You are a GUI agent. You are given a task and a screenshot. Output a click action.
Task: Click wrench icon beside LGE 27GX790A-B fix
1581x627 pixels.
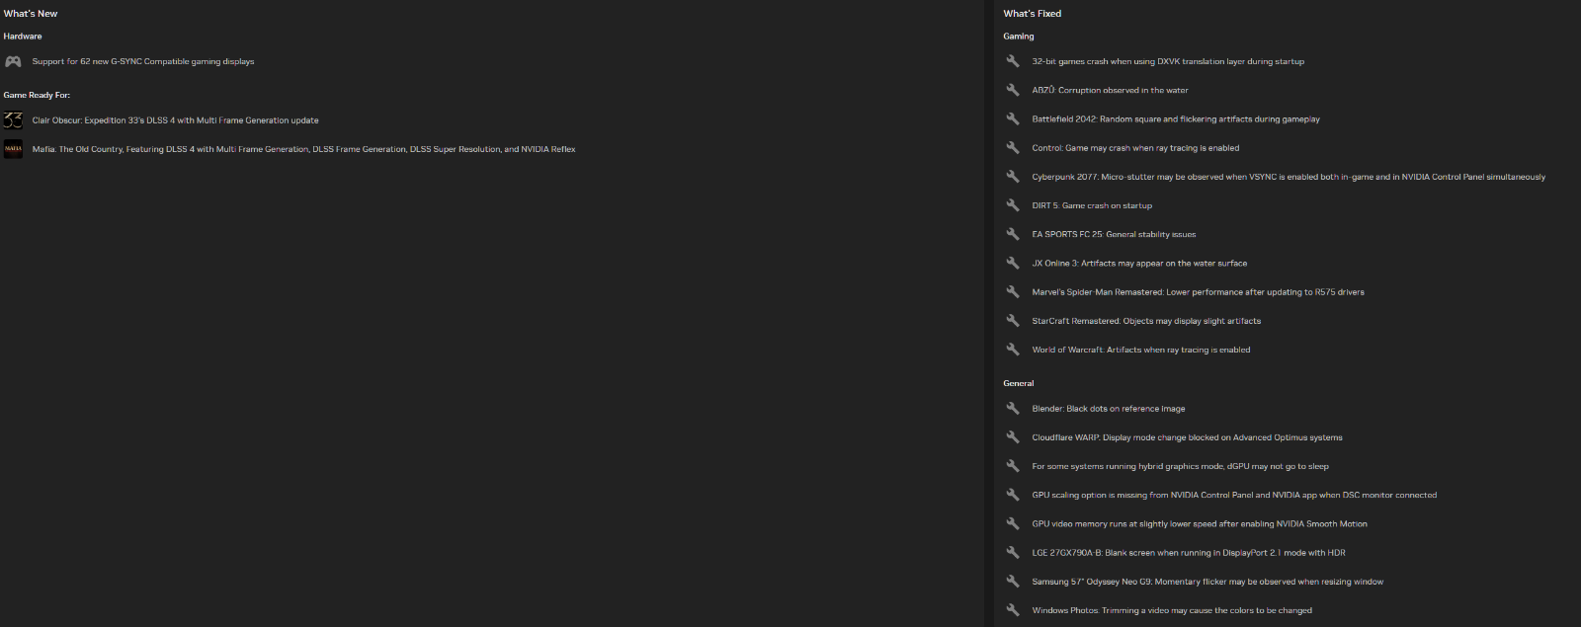[x=1013, y=553]
